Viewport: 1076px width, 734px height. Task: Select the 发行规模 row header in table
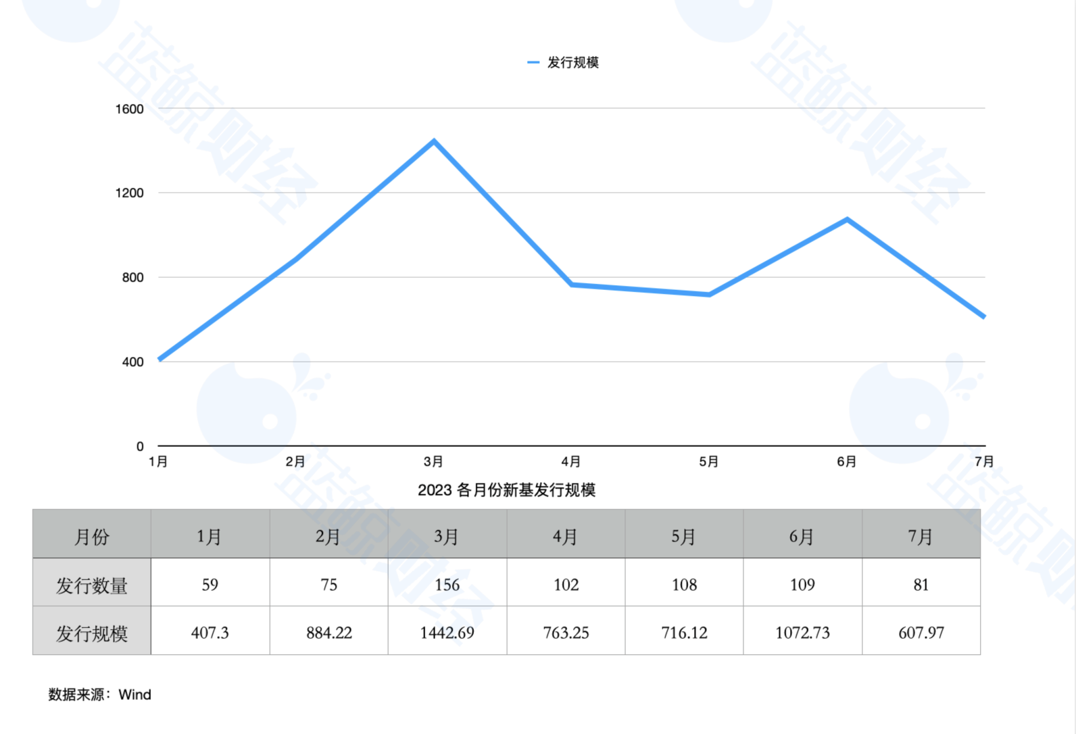point(92,633)
